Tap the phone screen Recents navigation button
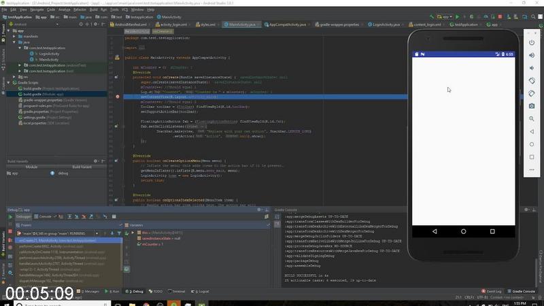 pos(492,231)
